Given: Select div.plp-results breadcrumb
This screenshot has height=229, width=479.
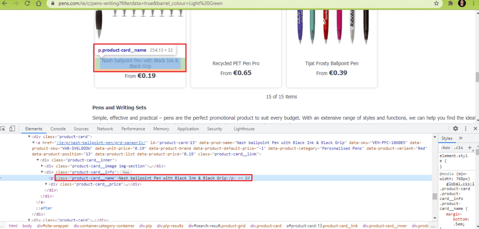Looking at the screenshot, I should point(170,226).
